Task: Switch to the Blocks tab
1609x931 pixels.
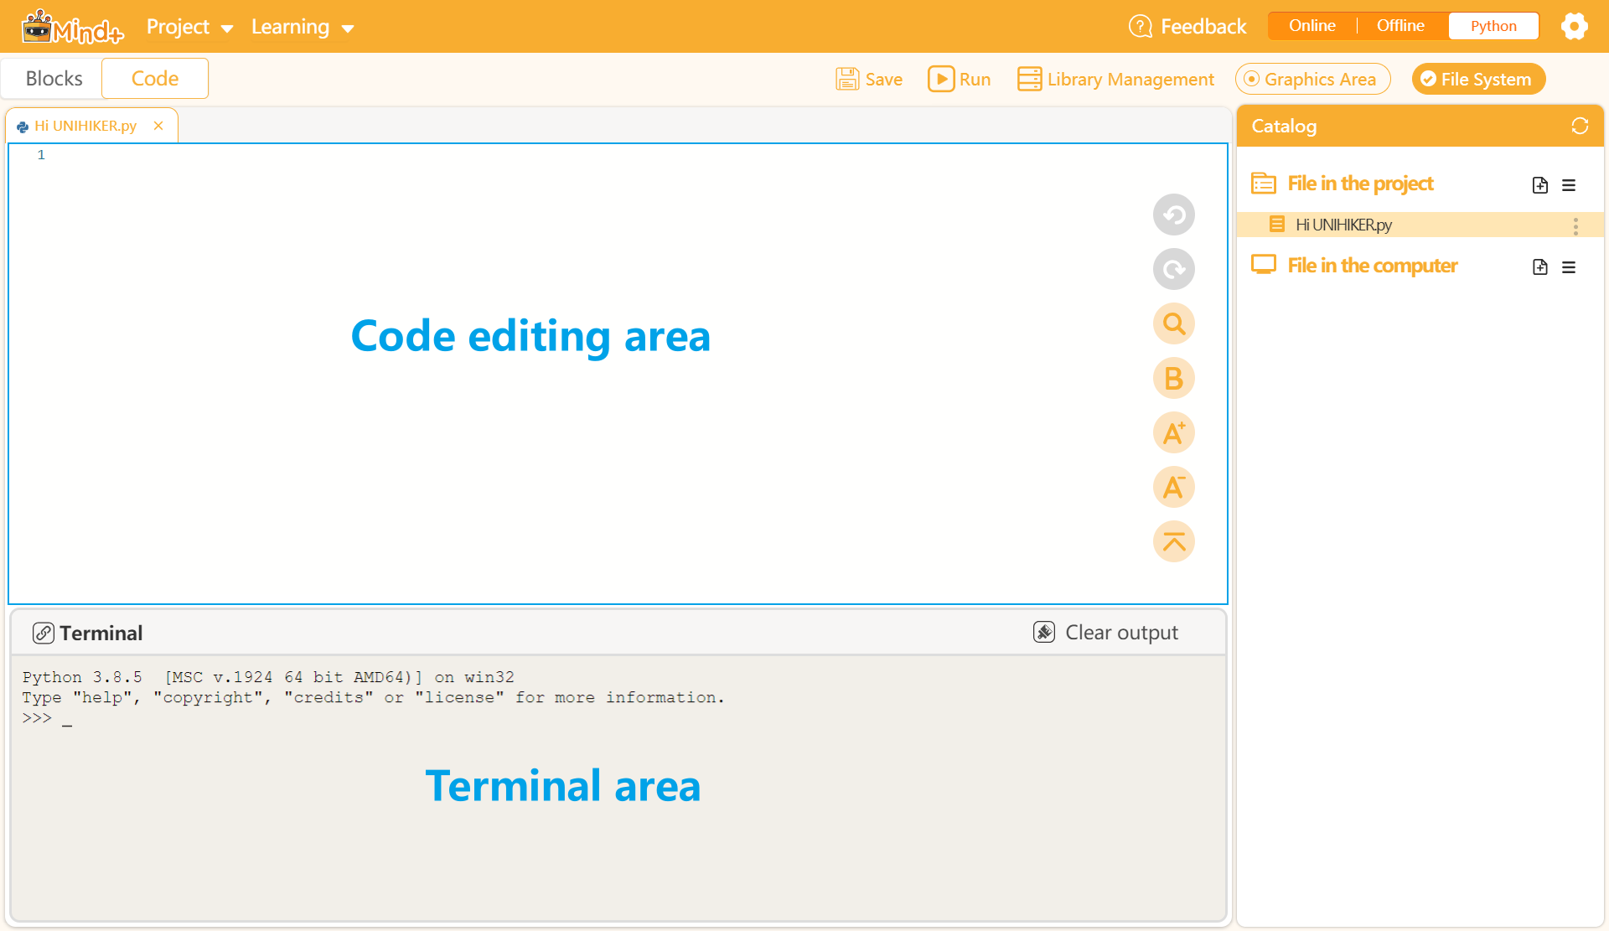Action: pyautogui.click(x=54, y=78)
